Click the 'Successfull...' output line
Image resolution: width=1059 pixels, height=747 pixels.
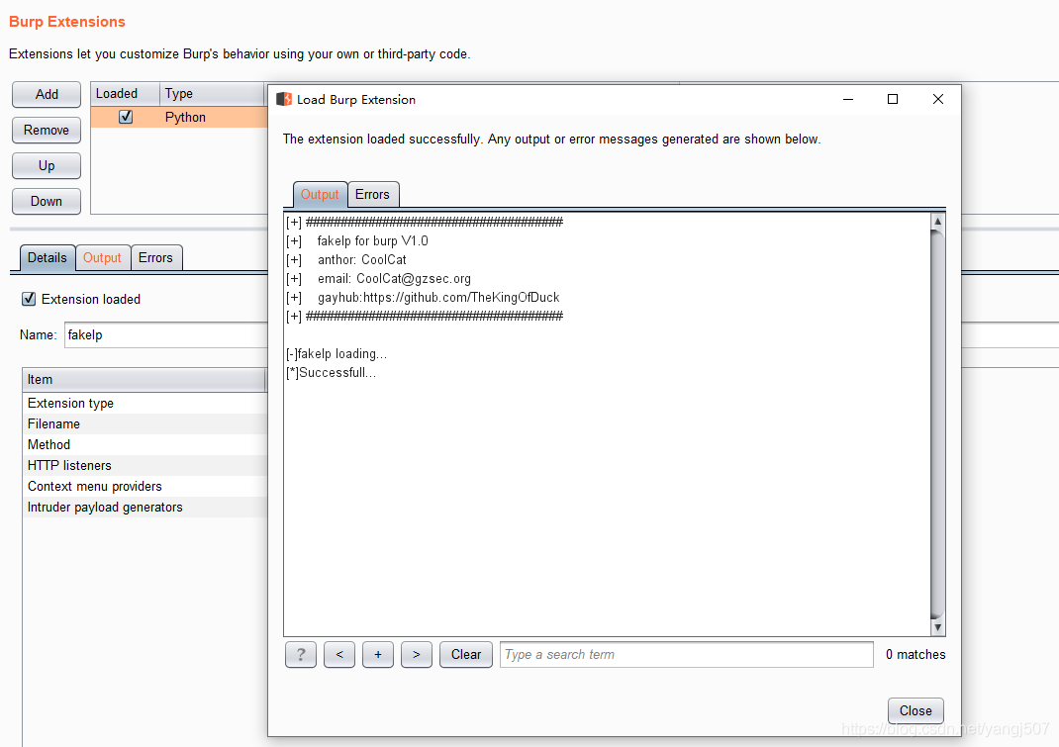click(x=331, y=373)
